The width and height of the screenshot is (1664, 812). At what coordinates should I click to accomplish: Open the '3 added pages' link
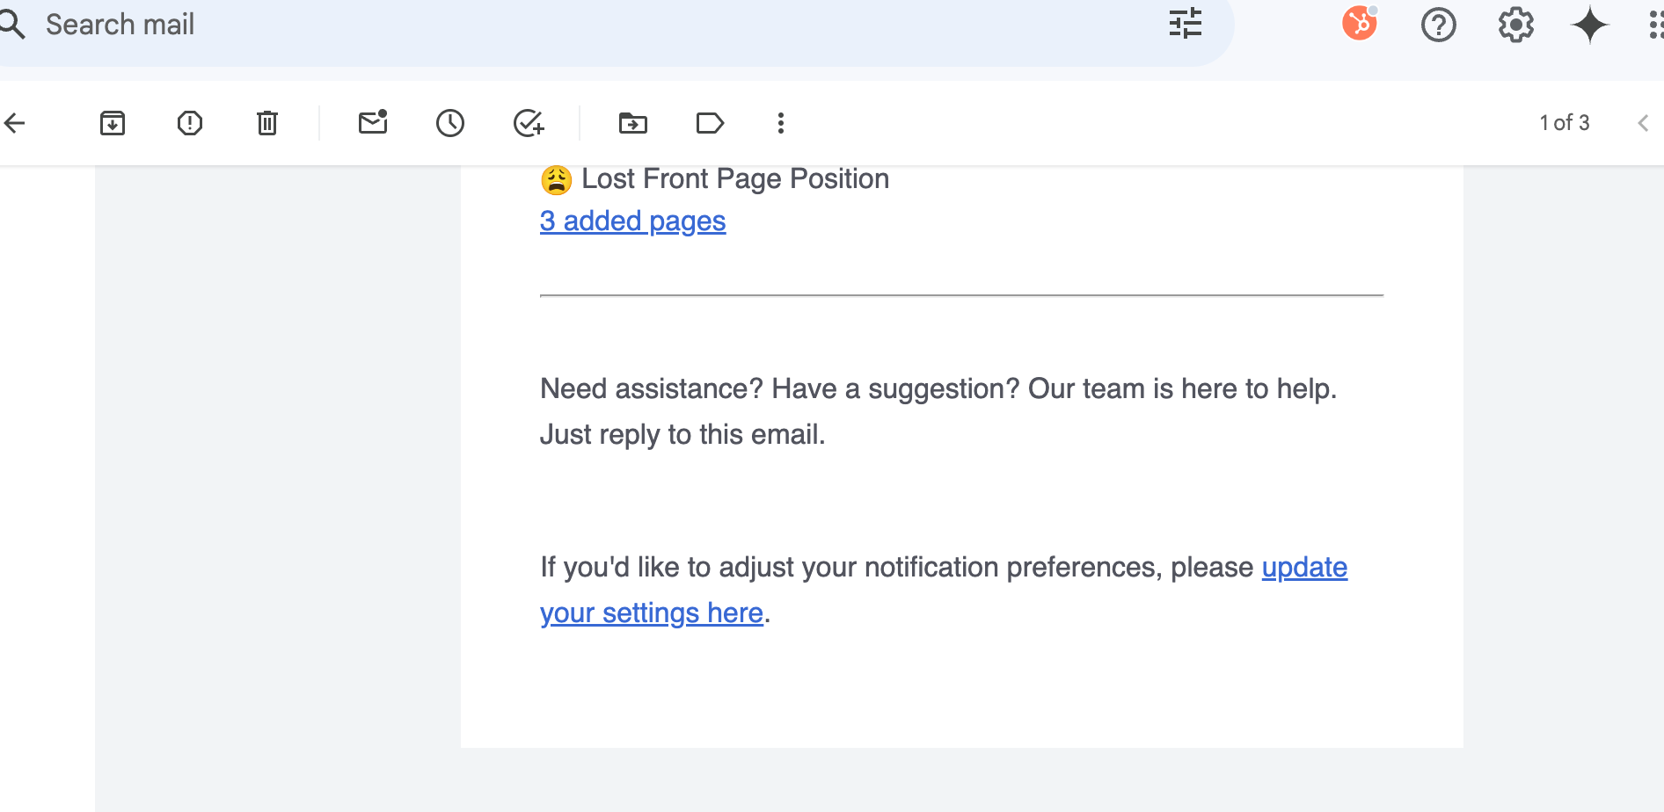point(632,221)
